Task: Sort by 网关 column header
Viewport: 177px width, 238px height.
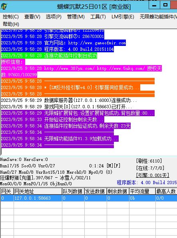Action: tap(7, 191)
